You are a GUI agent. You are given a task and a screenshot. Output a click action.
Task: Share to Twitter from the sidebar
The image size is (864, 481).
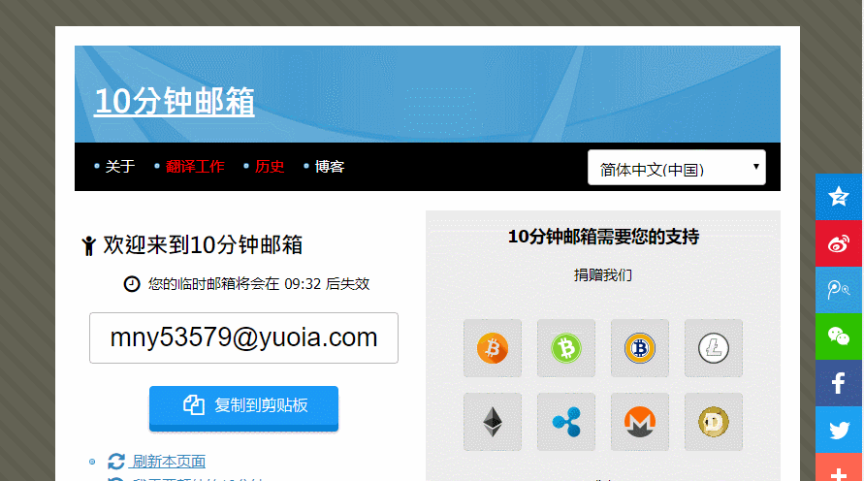coord(839,430)
